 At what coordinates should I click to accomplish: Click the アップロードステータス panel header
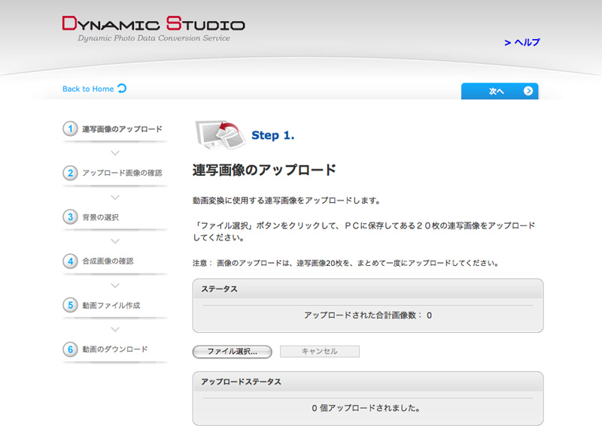pos(367,382)
